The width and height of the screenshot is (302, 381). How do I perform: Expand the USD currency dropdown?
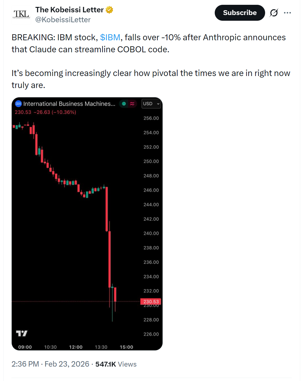151,104
